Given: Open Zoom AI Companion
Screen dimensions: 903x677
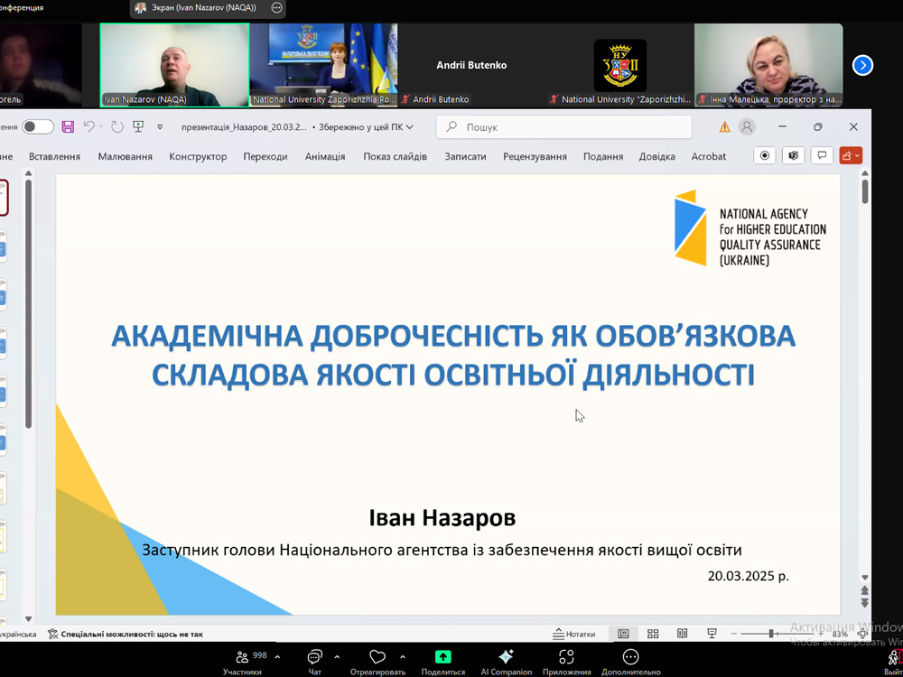Looking at the screenshot, I should (506, 661).
